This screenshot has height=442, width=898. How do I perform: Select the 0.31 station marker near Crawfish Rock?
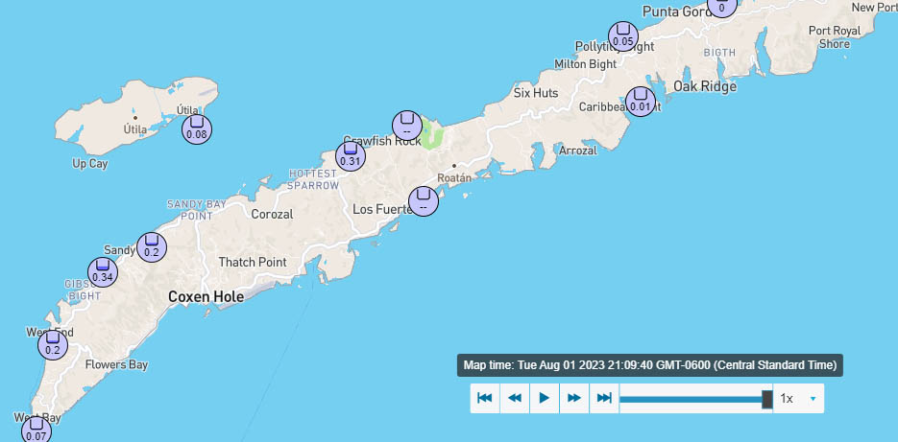click(x=351, y=155)
